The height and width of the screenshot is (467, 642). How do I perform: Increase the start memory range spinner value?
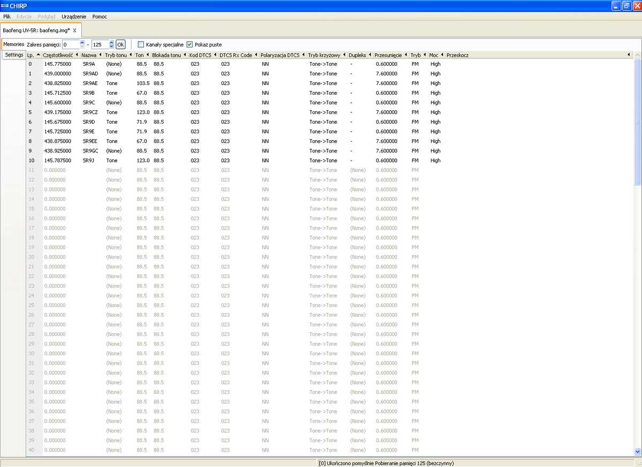coord(82,42)
